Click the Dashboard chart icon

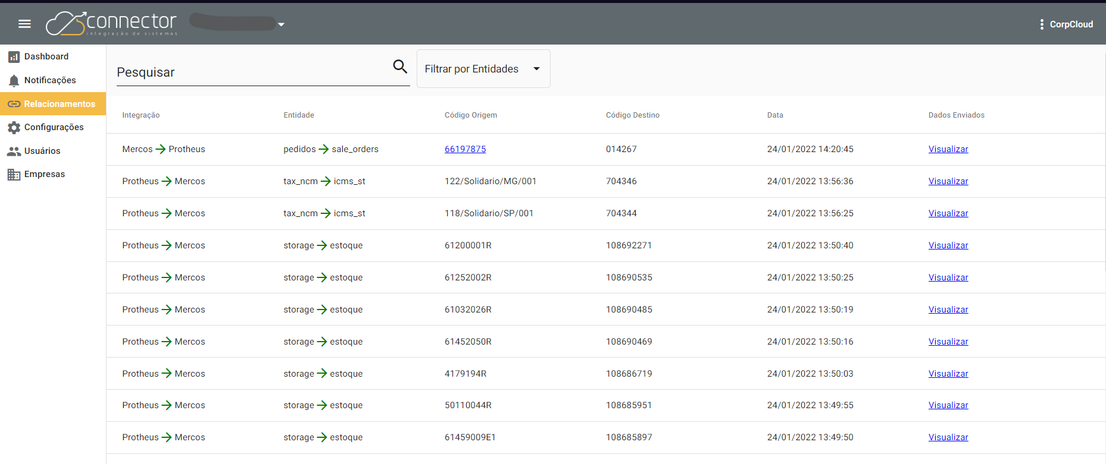point(14,57)
